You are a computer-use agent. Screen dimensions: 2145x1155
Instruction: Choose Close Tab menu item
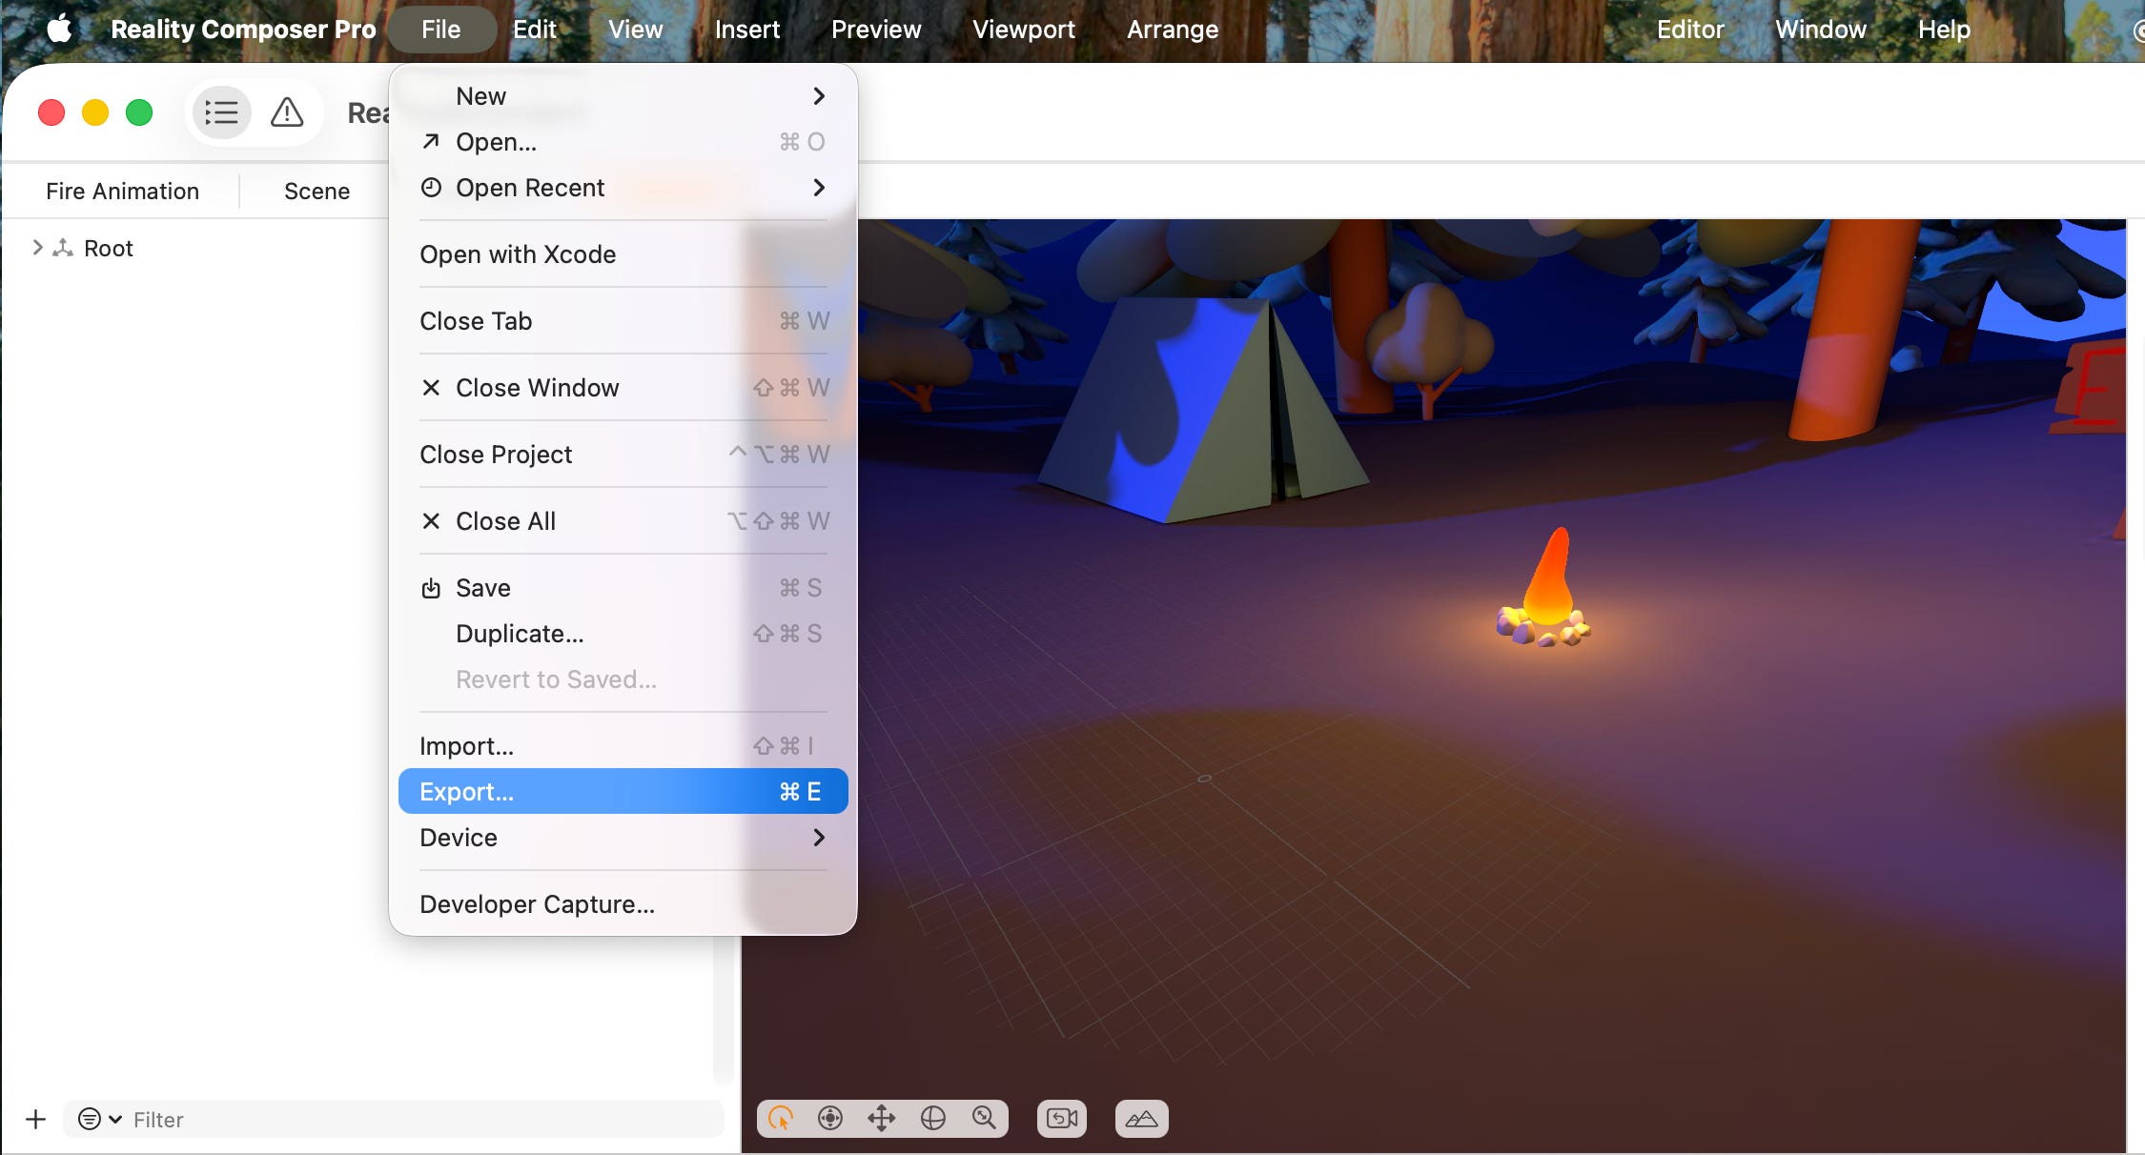[623, 321]
